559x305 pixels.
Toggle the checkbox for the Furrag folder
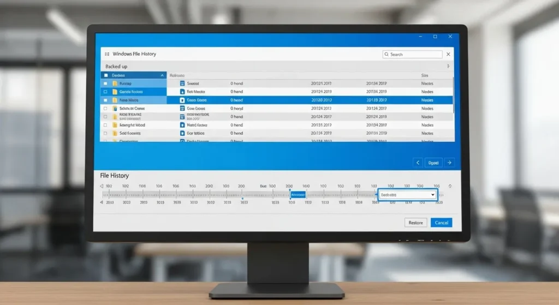pyautogui.click(x=105, y=83)
